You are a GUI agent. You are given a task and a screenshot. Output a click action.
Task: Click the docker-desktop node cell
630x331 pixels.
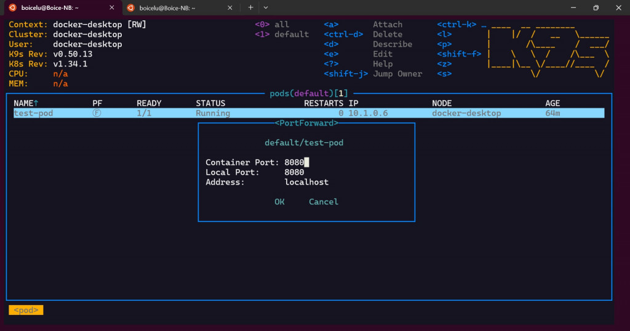click(x=466, y=113)
